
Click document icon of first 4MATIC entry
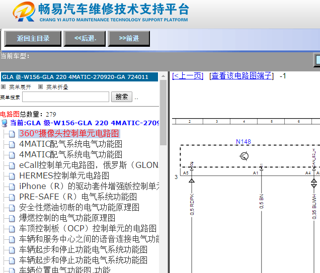pos(12,145)
